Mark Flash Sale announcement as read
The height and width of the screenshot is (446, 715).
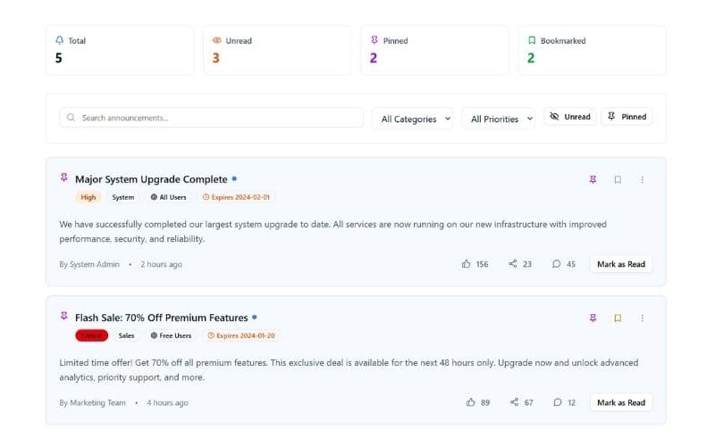[621, 402]
